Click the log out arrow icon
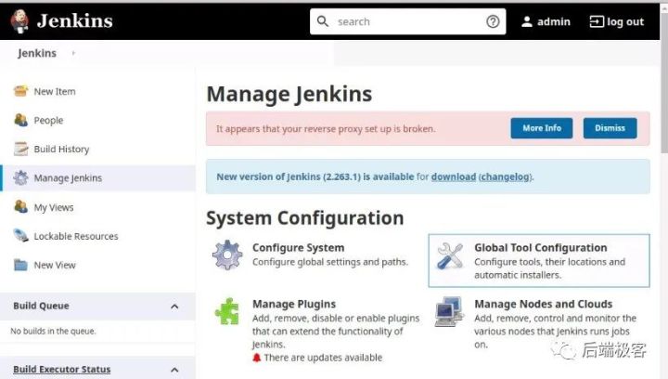 pos(597,21)
